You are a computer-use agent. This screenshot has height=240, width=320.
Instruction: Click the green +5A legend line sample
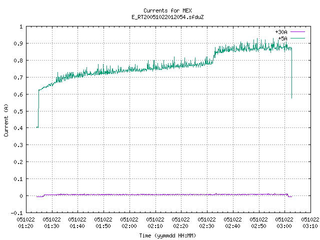[x=297, y=38]
